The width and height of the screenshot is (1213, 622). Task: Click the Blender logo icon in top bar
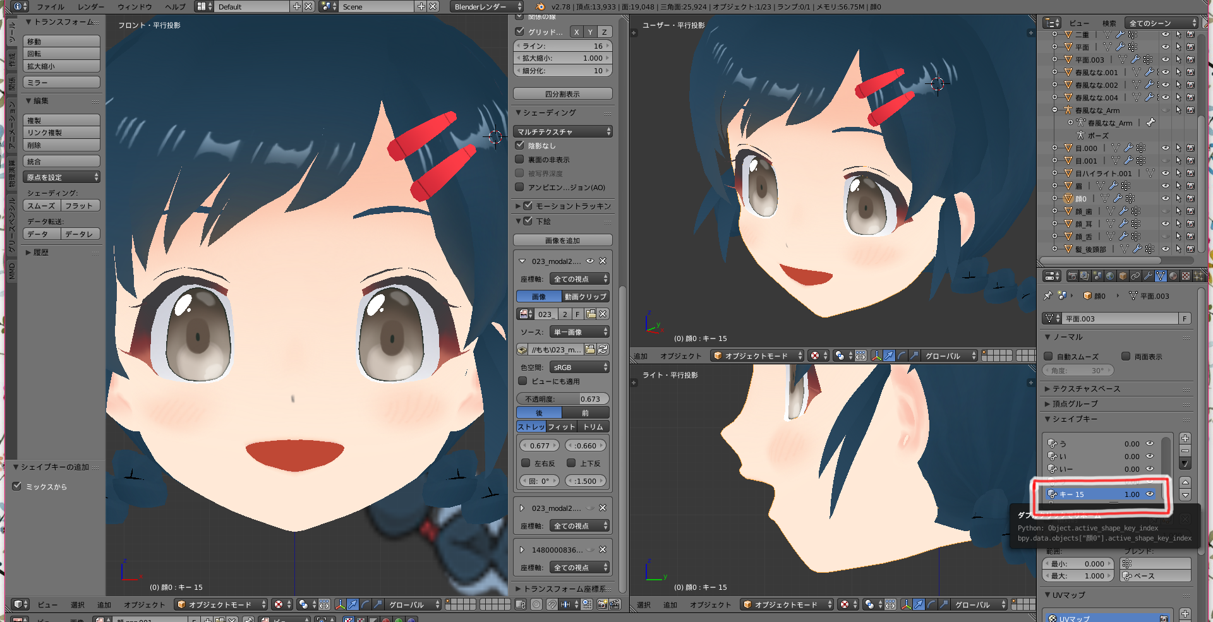click(540, 6)
